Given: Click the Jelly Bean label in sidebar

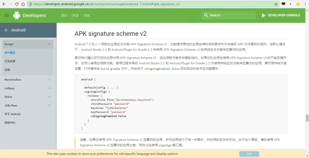Looking at the screenshot, I should point(11,106).
